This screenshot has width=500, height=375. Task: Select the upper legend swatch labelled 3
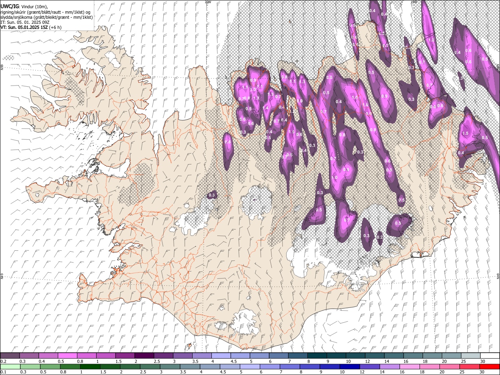click(x=182, y=355)
